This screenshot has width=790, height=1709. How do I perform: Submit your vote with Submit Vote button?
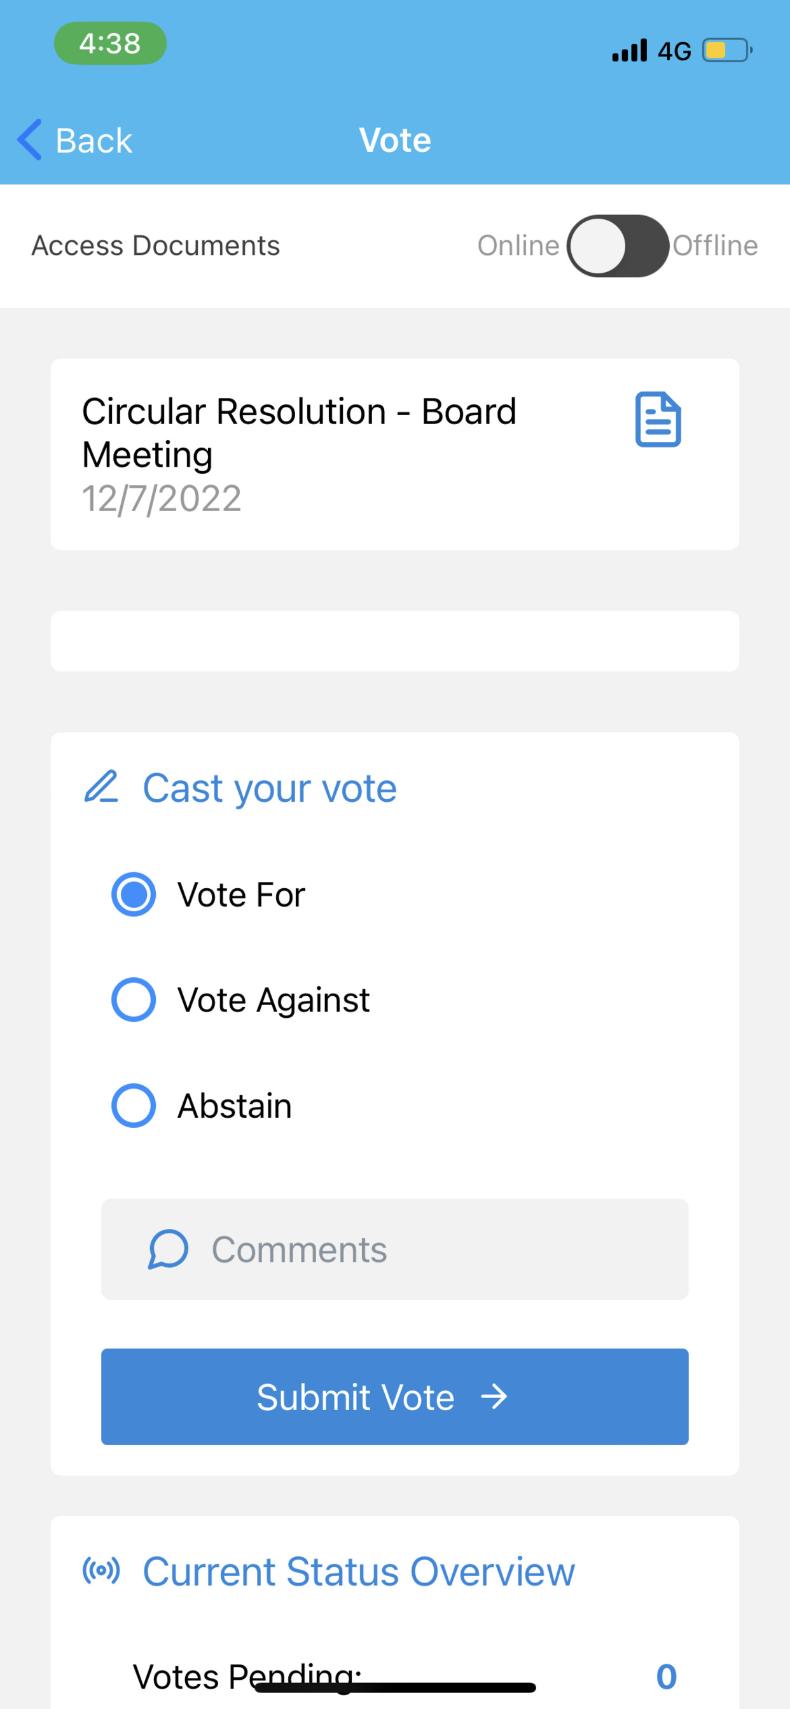point(394,1397)
